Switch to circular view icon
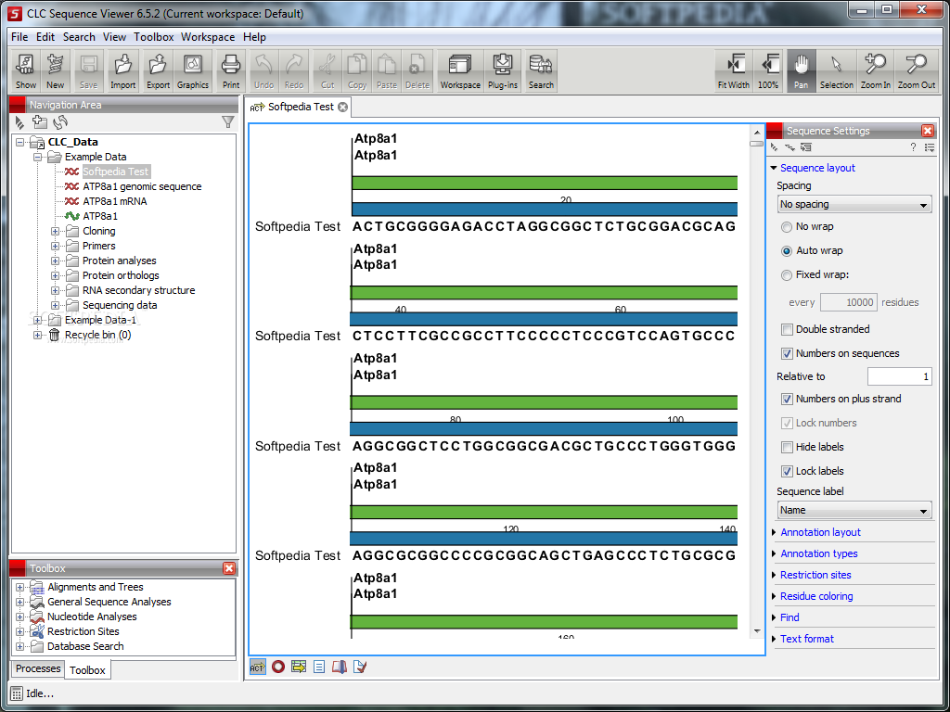 click(x=278, y=667)
